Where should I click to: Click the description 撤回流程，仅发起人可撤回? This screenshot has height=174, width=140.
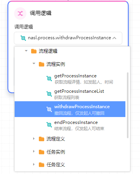click(x=79, y=113)
